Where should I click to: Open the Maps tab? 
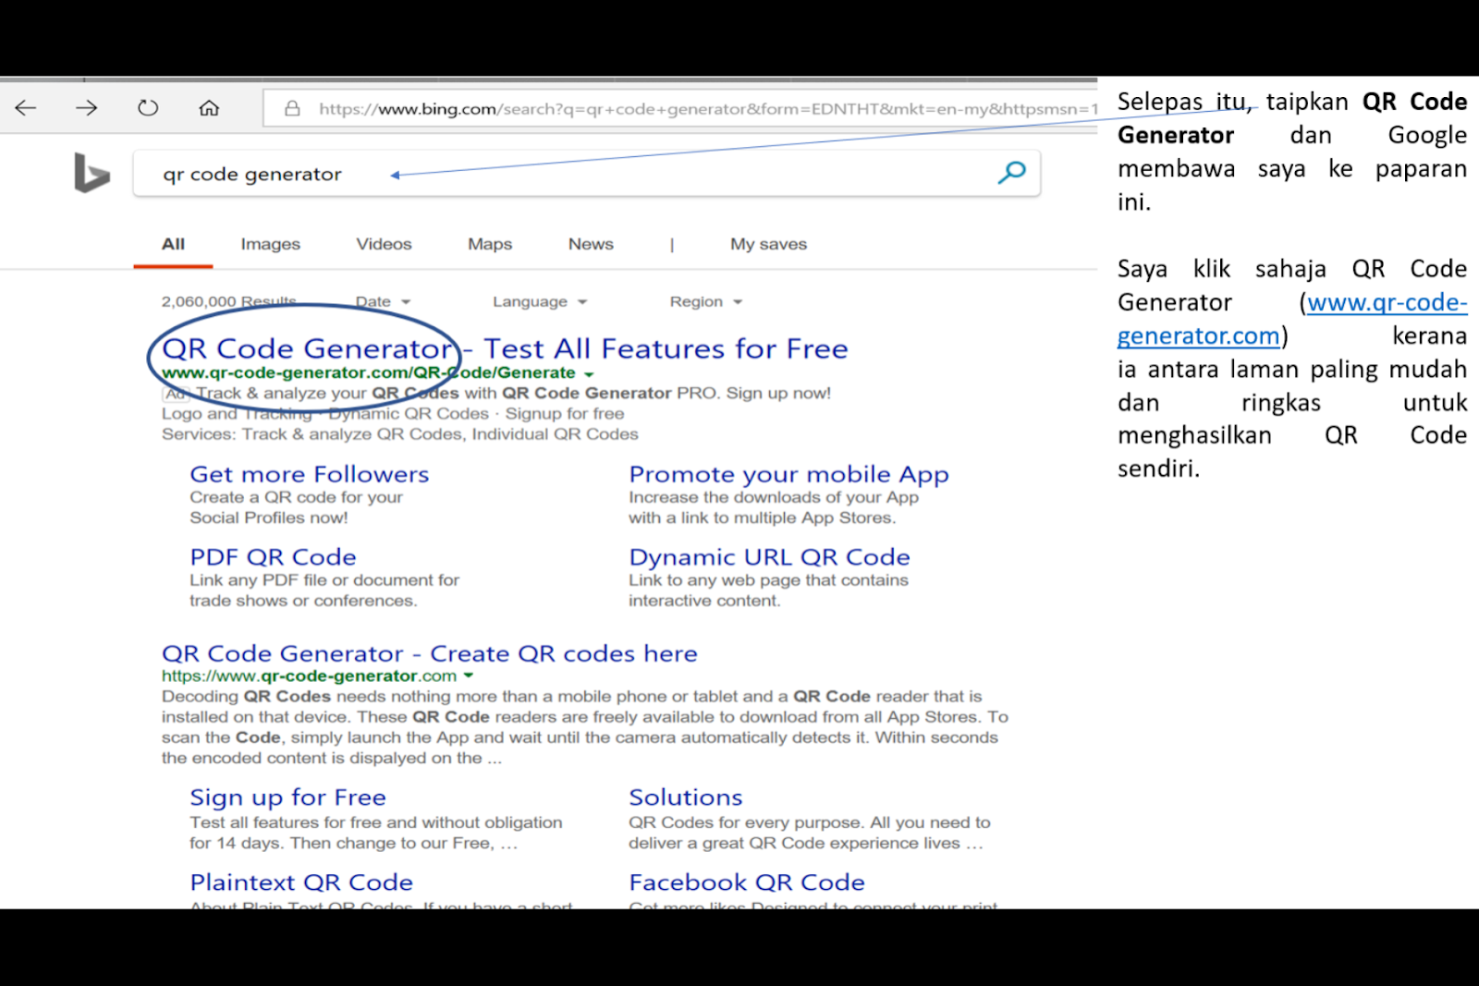click(x=490, y=244)
